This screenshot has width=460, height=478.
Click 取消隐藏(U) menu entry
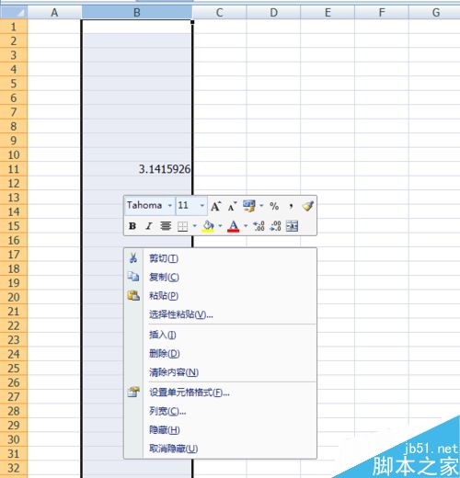pos(173,449)
